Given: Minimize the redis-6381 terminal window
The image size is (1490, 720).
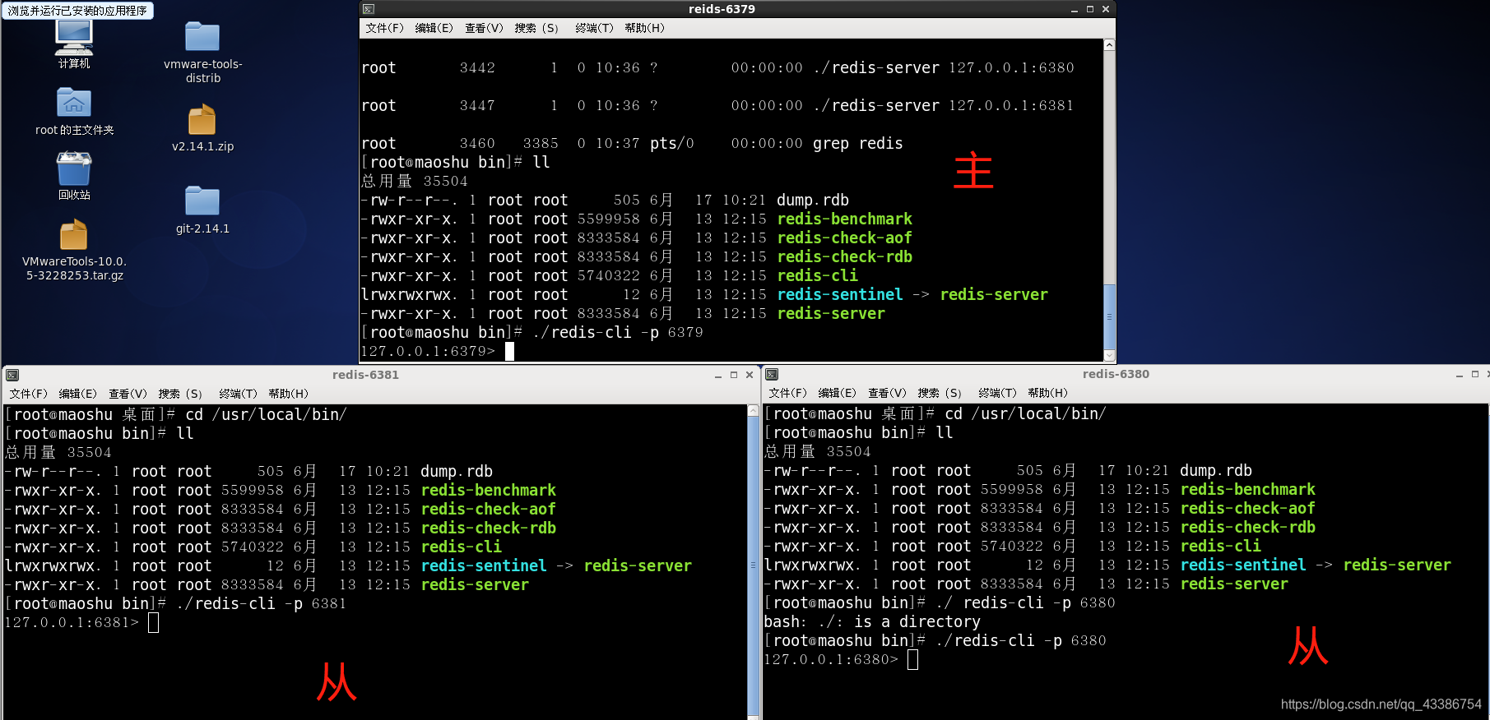Looking at the screenshot, I should point(718,375).
